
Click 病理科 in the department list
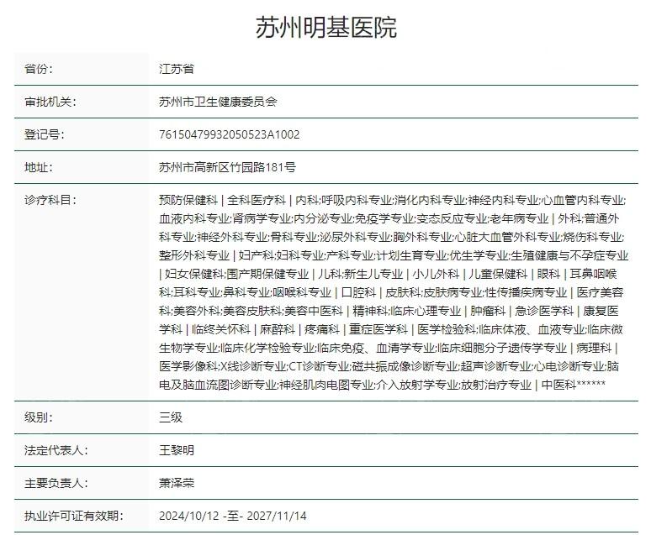click(594, 348)
